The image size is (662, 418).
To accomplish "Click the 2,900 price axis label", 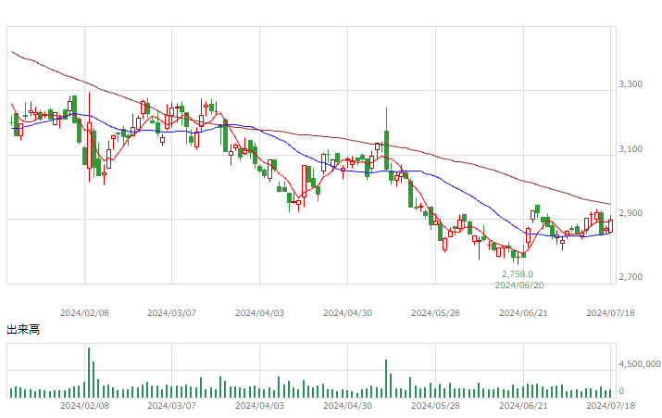I will tap(631, 213).
